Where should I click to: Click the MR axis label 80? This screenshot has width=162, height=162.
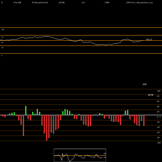tap(158, 96)
